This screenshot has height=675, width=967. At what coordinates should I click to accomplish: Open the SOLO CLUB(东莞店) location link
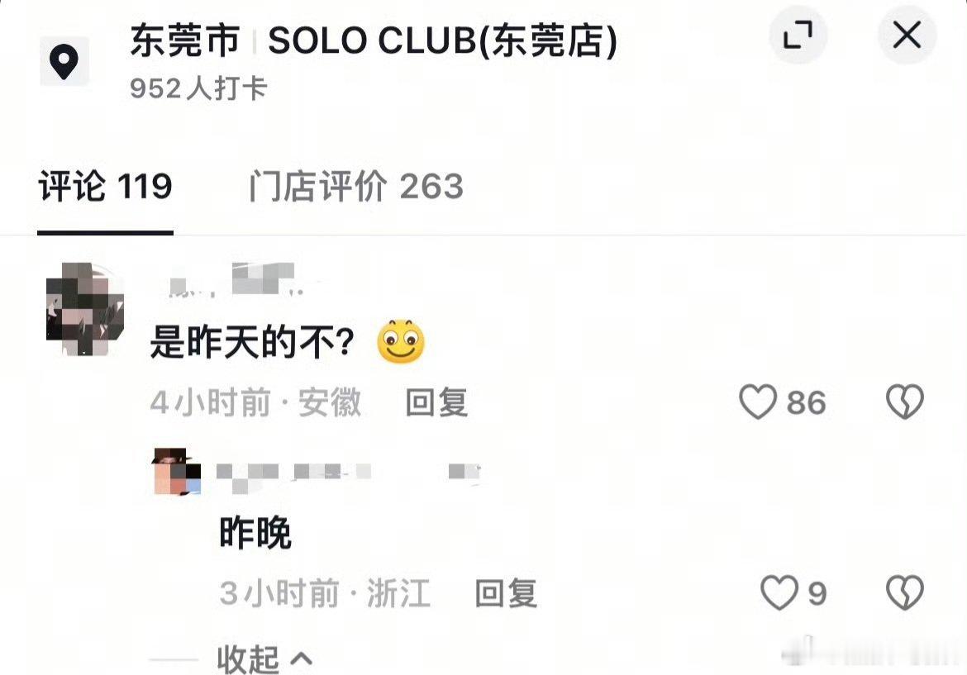[442, 40]
